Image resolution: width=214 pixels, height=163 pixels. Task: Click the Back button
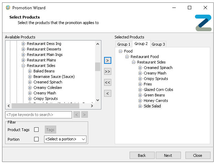[x=142, y=155]
